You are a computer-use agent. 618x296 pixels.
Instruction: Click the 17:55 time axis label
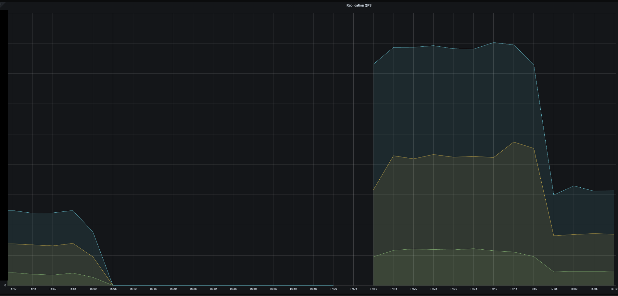[x=554, y=289]
